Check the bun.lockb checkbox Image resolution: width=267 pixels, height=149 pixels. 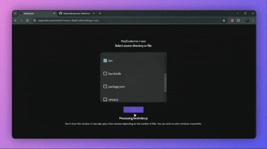point(105,73)
